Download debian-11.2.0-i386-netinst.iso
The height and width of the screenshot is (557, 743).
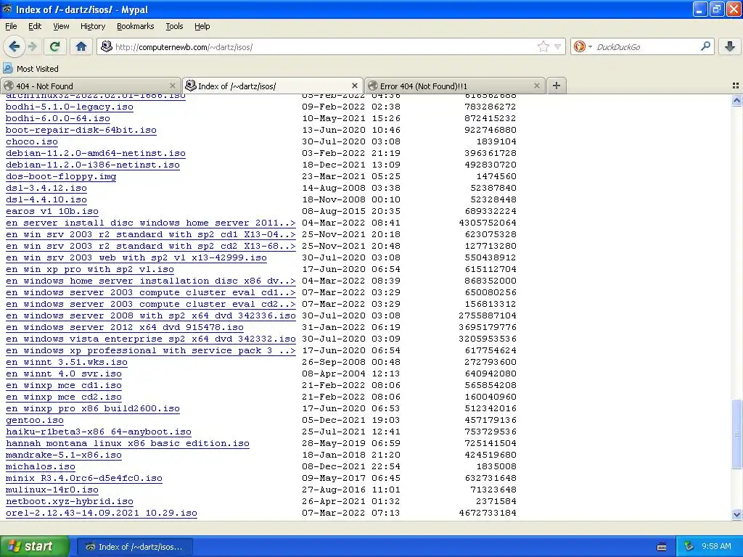(x=93, y=165)
